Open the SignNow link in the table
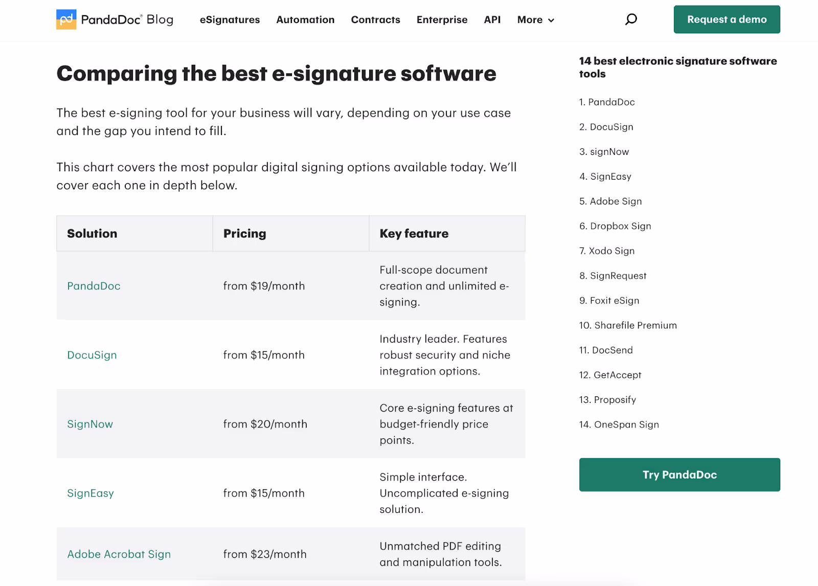Viewport: 818px width, 586px height. 90,424
